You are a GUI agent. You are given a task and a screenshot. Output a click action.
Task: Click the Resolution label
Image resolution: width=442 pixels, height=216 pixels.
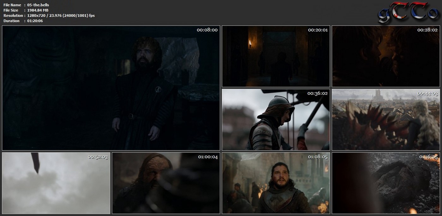(13, 15)
